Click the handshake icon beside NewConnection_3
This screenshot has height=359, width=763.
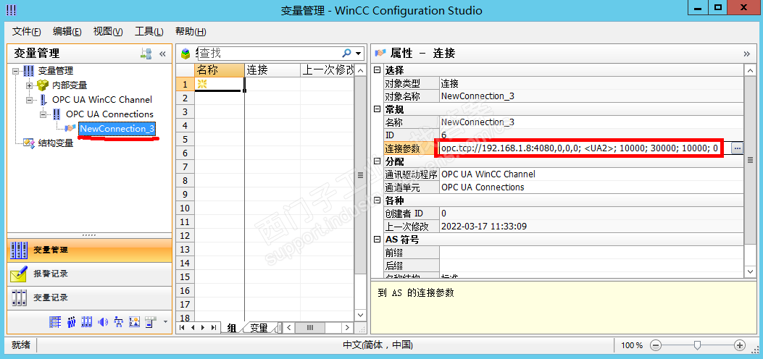coord(71,129)
